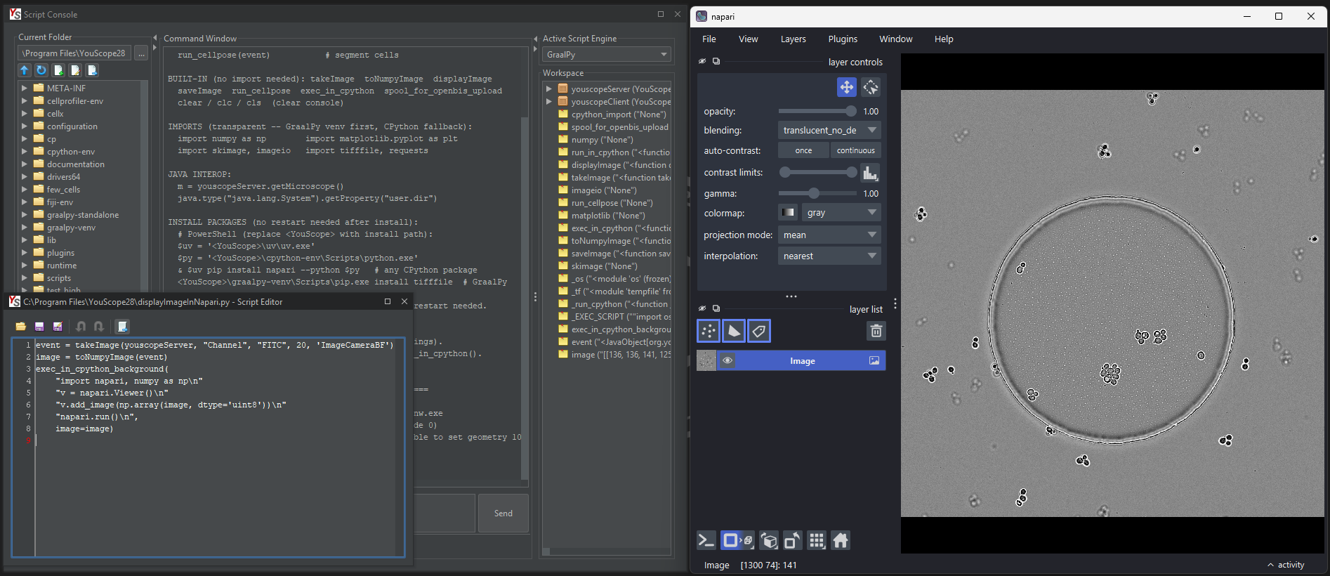Select the Image layer thumbnail

pyautogui.click(x=706, y=361)
